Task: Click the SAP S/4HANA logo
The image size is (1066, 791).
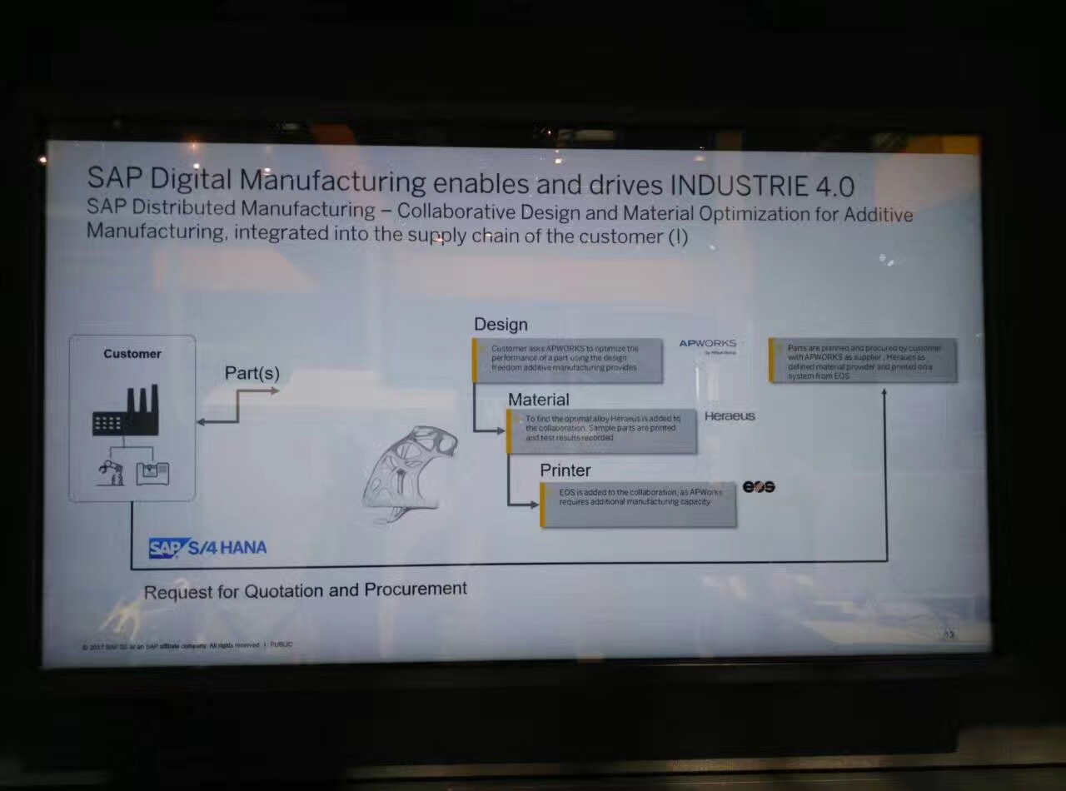Action: [x=207, y=547]
